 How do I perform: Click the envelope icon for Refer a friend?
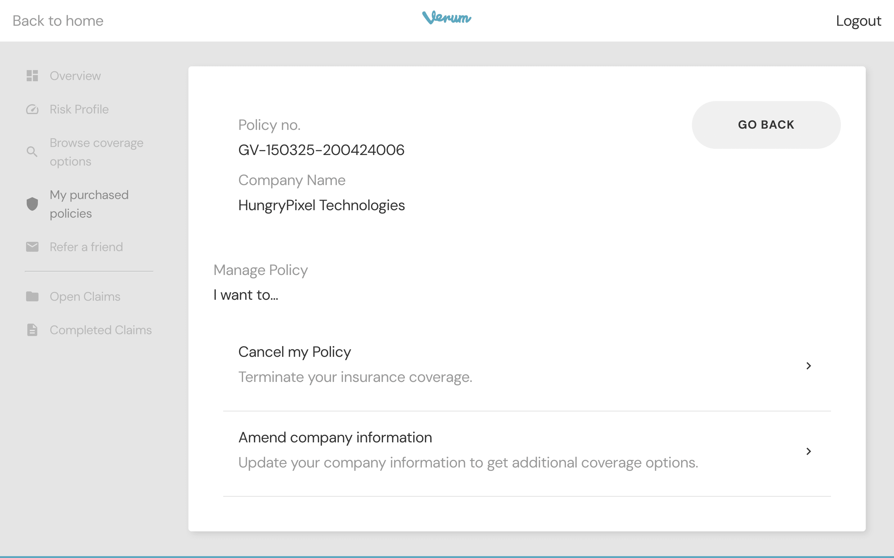pyautogui.click(x=32, y=247)
